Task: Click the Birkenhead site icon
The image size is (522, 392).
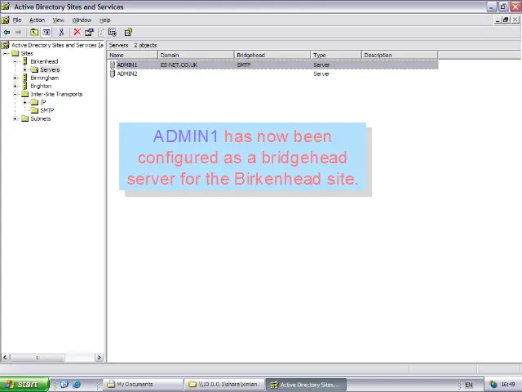Action: [25, 61]
